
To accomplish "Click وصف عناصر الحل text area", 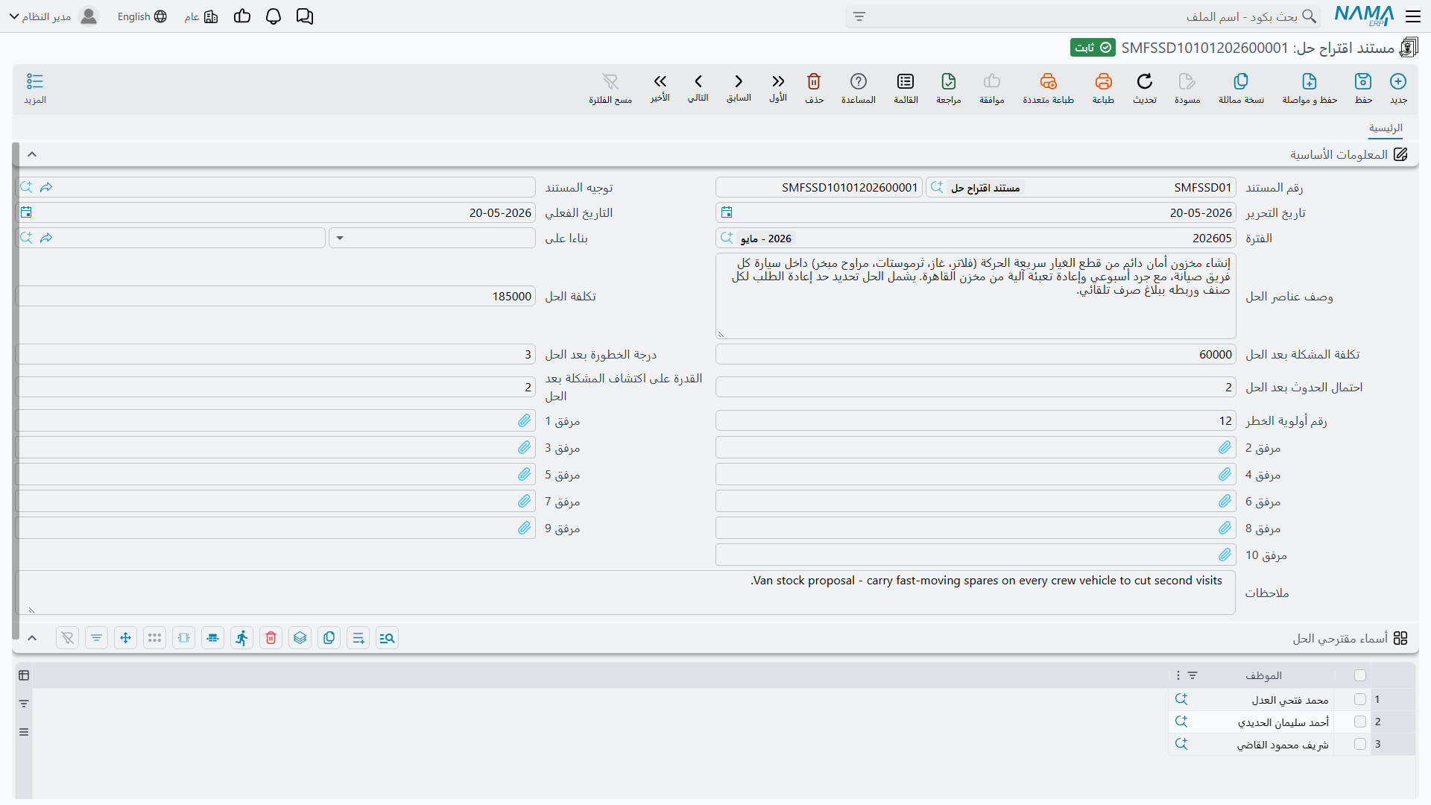I will point(976,296).
